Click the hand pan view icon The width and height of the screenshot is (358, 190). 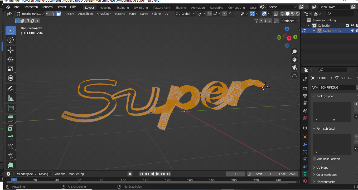294,59
